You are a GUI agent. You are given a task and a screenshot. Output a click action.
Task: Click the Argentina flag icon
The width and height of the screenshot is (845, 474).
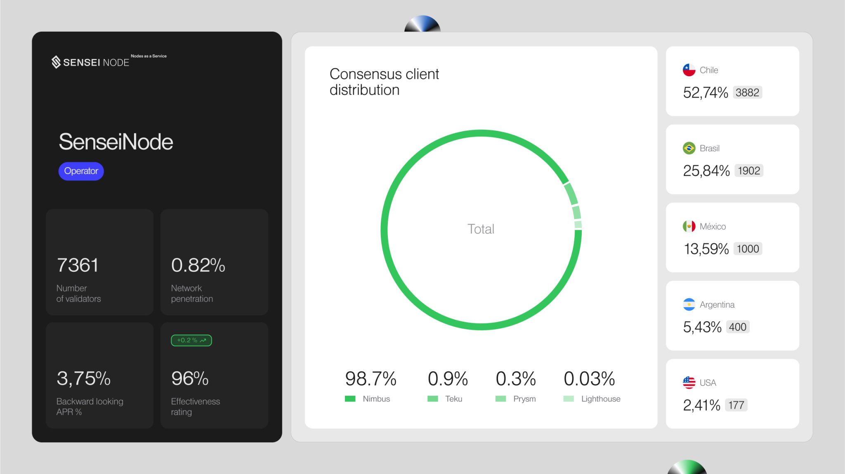[x=689, y=304]
